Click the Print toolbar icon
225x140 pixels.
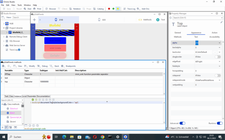pos(38,8)
